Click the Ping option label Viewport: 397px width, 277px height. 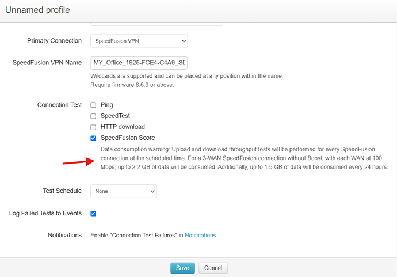tap(107, 105)
